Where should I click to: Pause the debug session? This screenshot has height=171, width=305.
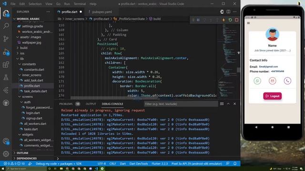[198, 20]
